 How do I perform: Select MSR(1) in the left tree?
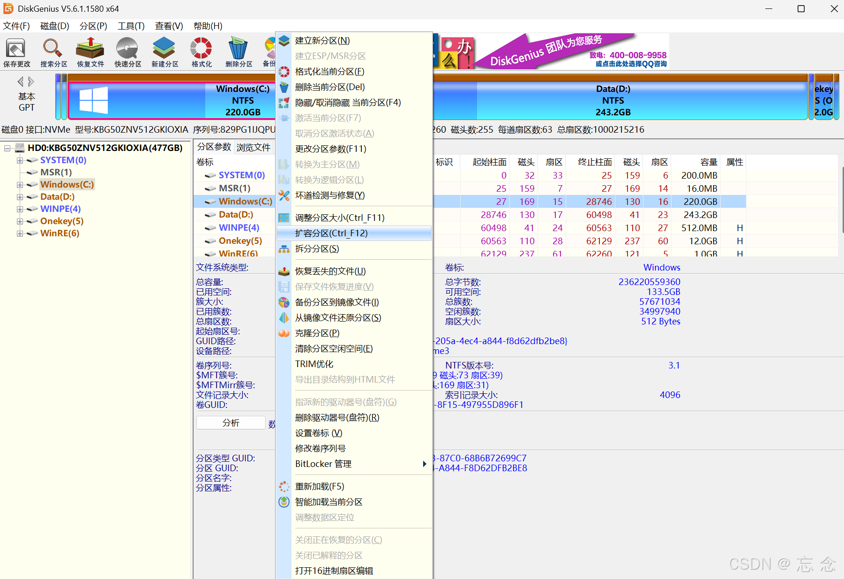56,173
